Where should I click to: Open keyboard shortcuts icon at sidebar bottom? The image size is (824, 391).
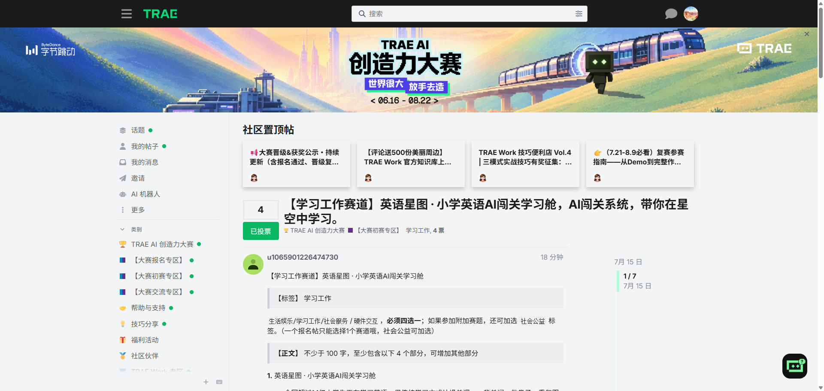219,382
